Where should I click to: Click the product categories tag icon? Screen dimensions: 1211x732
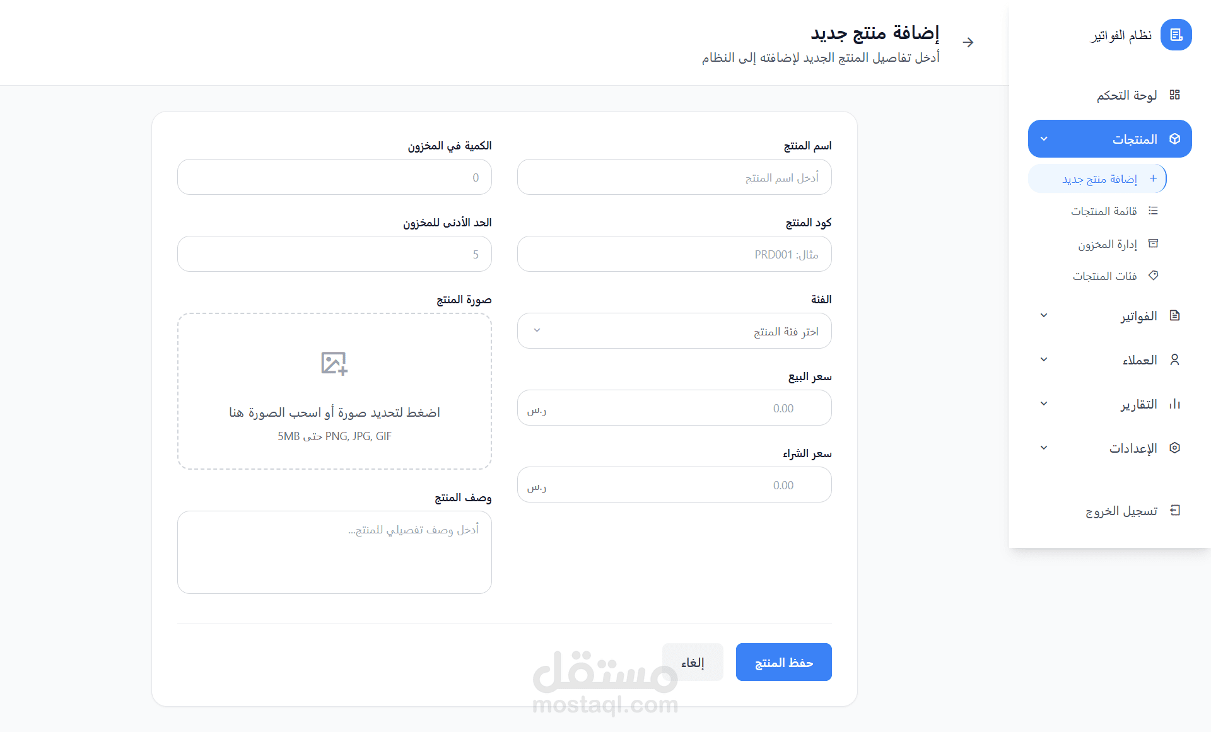[x=1153, y=276]
